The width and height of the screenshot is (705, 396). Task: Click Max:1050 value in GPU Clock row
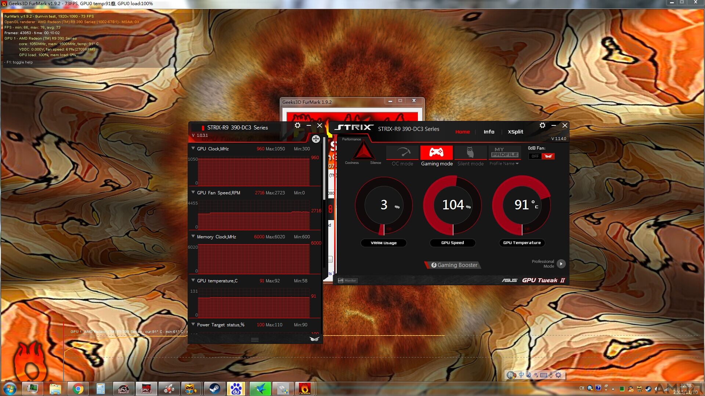click(275, 148)
